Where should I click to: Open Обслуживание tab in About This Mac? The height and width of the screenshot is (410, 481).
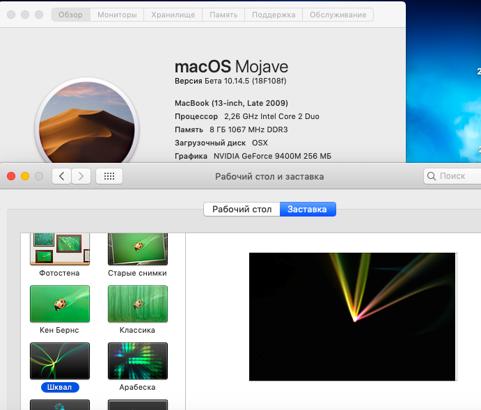(x=338, y=15)
